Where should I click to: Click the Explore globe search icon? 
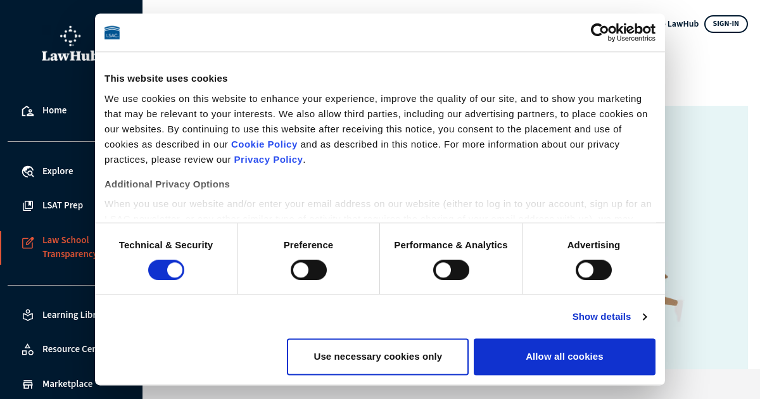(x=27, y=172)
